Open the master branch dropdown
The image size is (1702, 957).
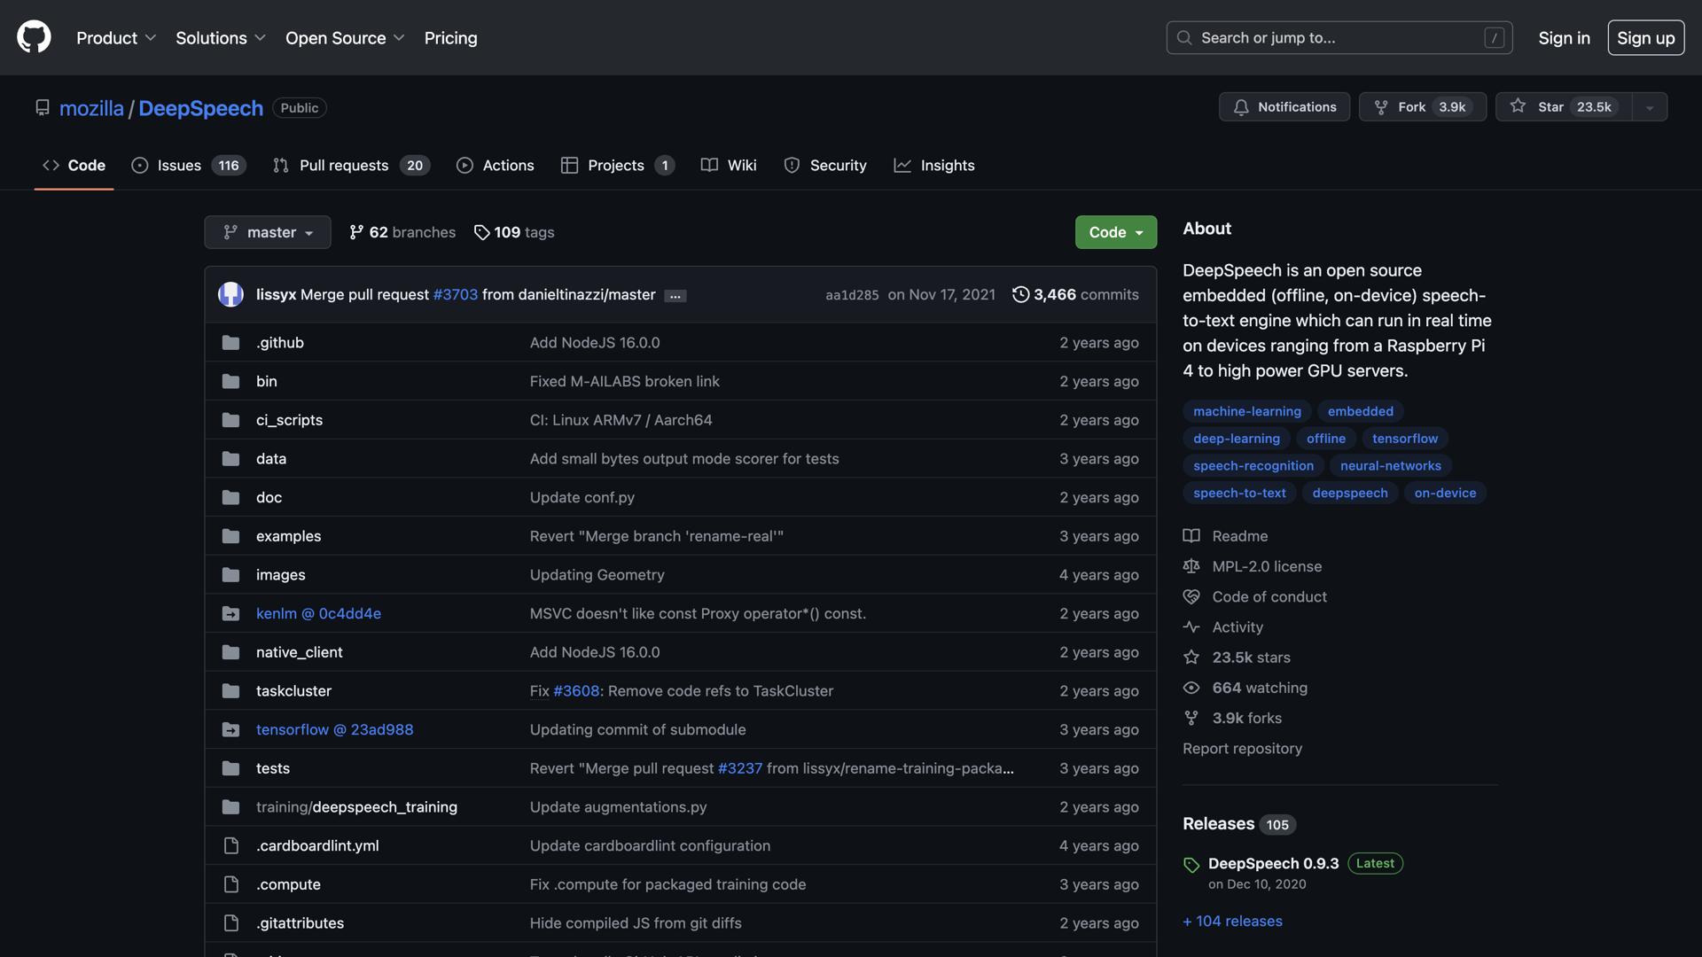(268, 232)
